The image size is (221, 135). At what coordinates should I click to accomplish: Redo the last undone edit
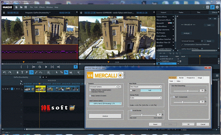coord(10,72)
